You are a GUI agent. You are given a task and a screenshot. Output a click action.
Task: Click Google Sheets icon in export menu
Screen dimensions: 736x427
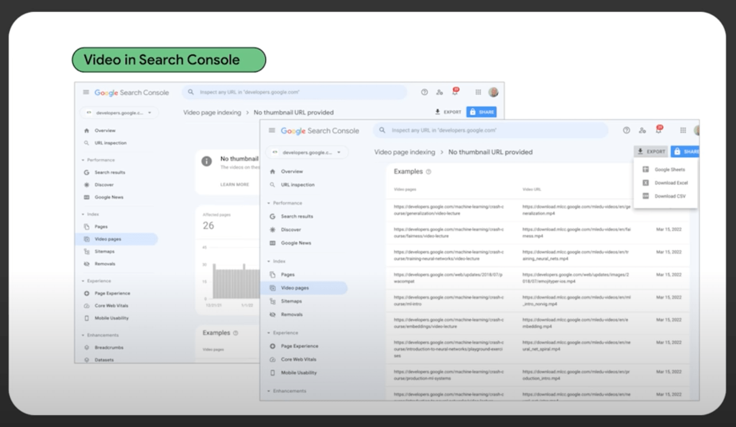point(645,169)
